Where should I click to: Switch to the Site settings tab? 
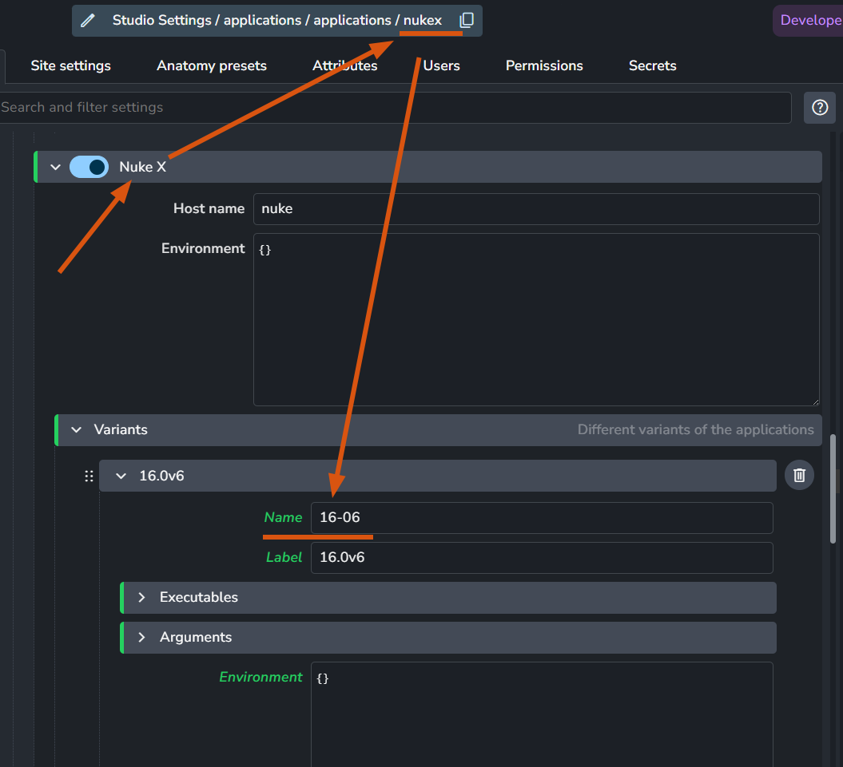click(70, 65)
